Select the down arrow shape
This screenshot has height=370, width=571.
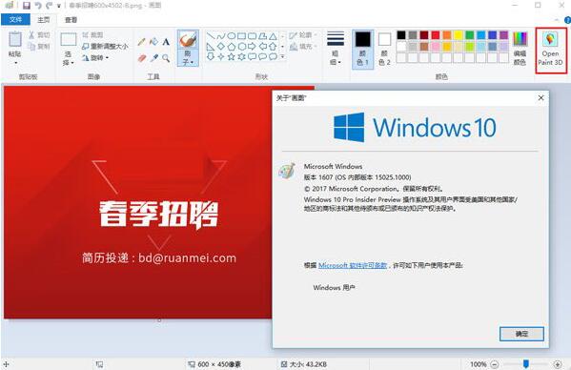coord(210,57)
